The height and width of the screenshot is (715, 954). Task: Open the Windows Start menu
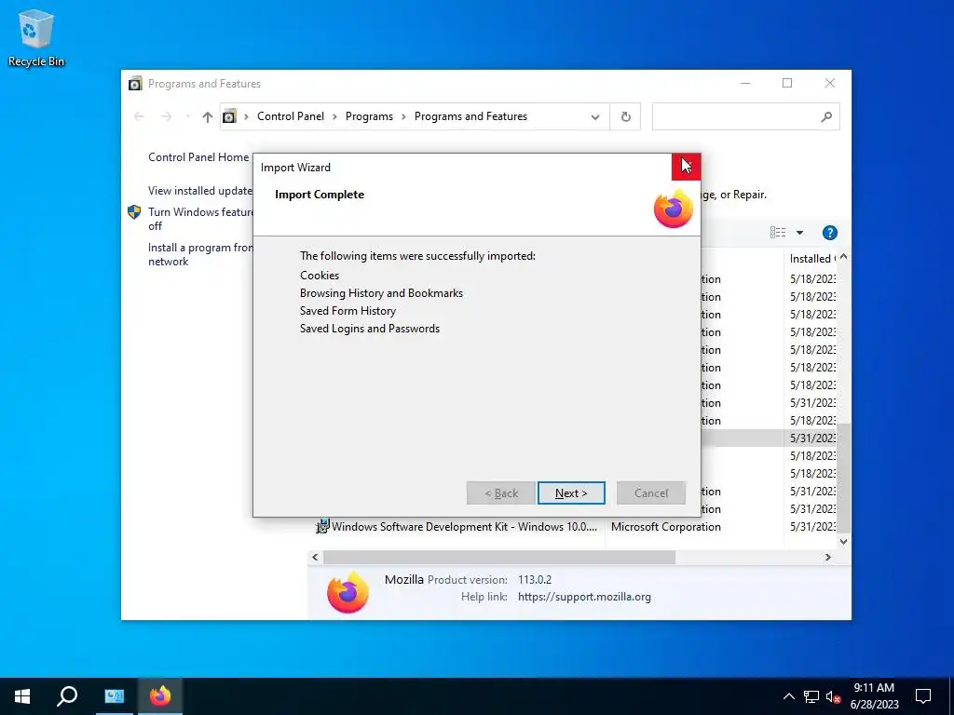(x=22, y=696)
